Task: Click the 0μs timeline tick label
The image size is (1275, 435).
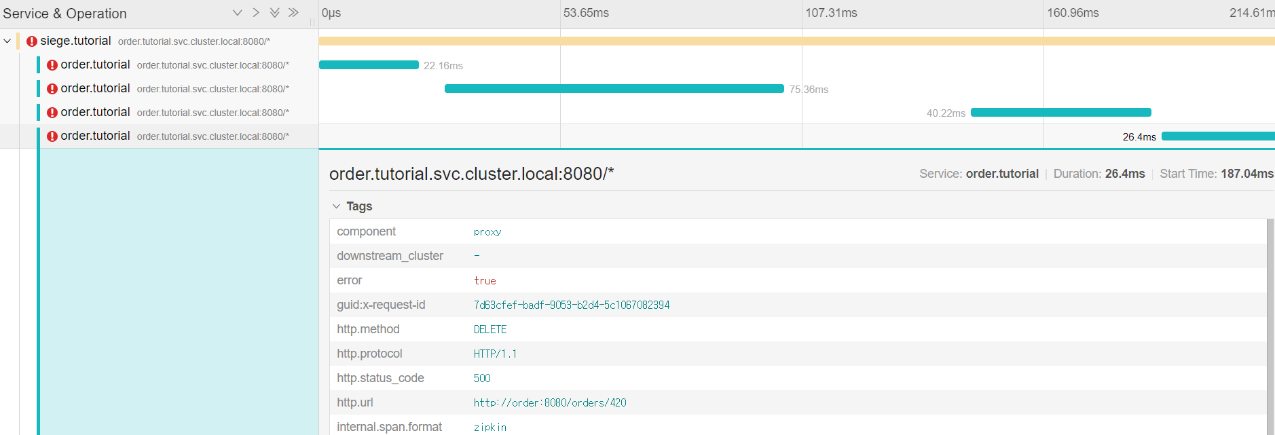Action: click(331, 13)
